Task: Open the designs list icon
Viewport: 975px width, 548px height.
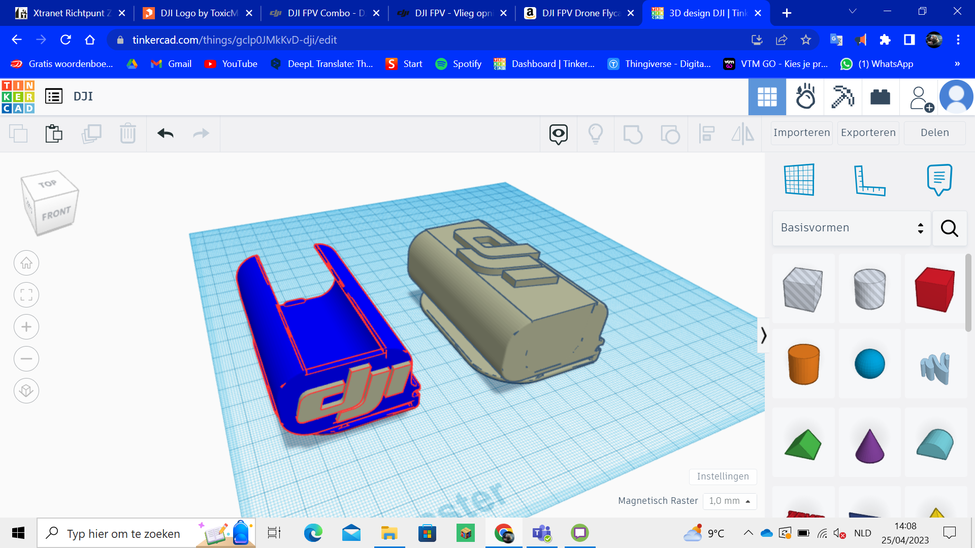Action: (x=54, y=96)
